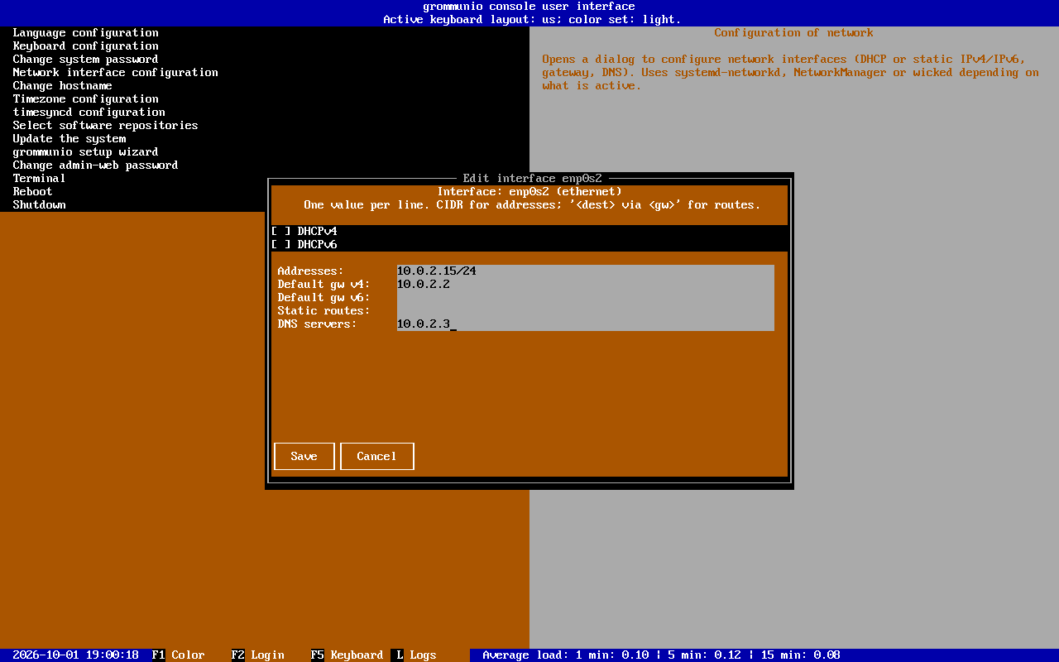Image resolution: width=1059 pixels, height=662 pixels.
Task: Click the 'grommunio console user interface' title
Action: (529, 7)
